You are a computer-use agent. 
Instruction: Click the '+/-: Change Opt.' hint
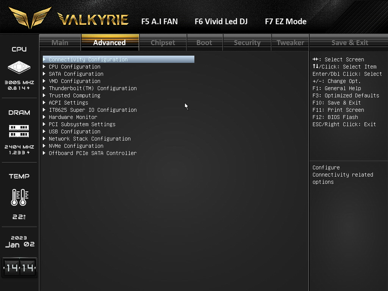(337, 81)
